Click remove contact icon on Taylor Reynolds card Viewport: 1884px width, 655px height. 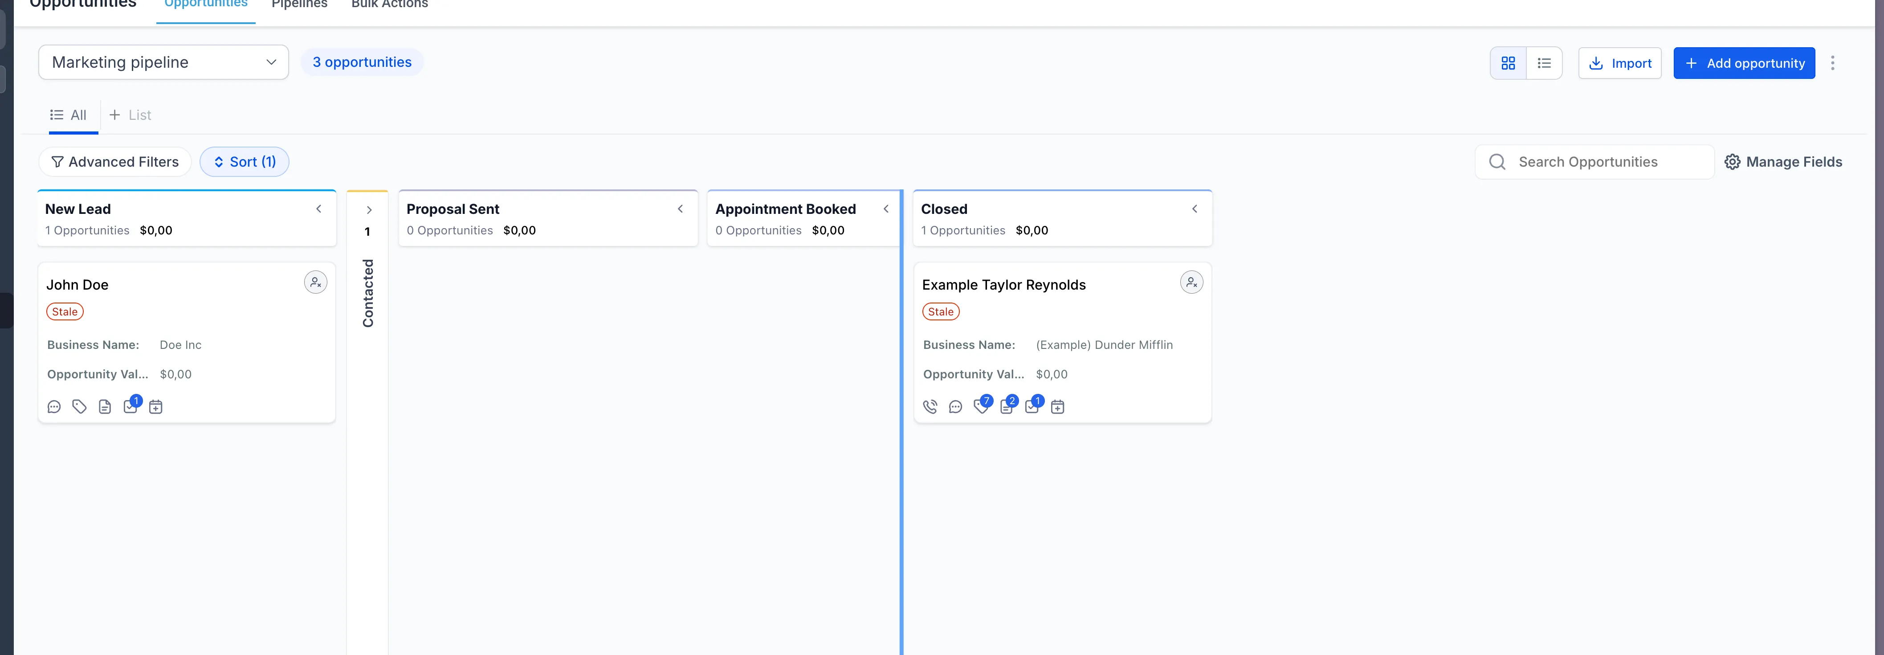(1191, 282)
